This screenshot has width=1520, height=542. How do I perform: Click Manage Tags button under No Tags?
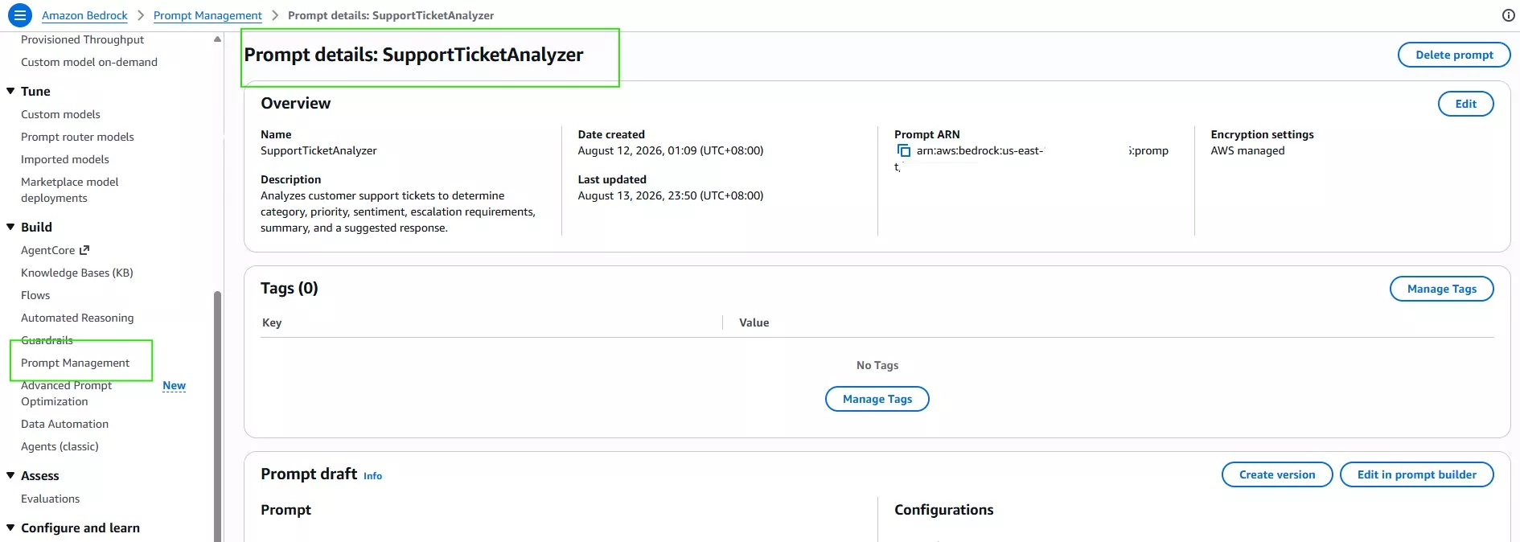tap(877, 399)
